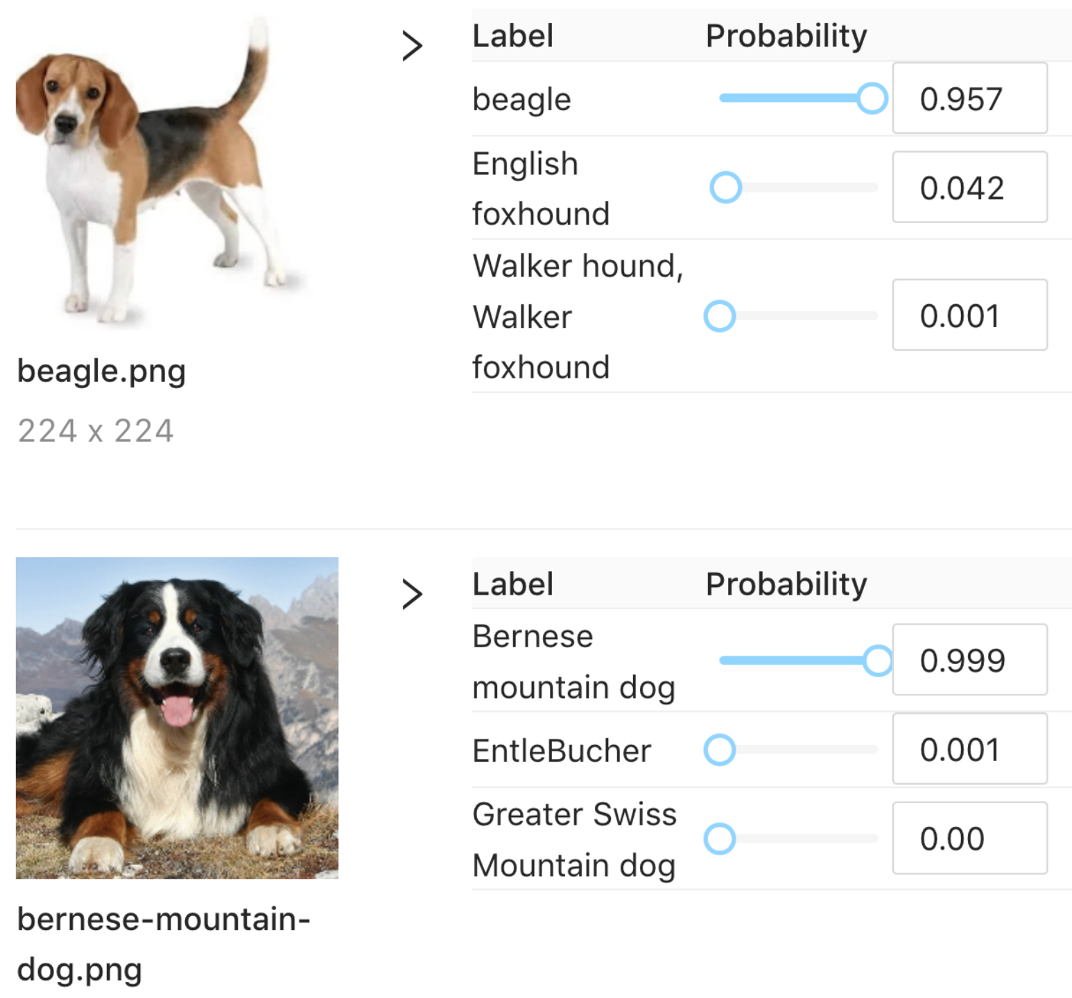Viewport: 1072px width, 998px height.
Task: Select the 0.042 probability field
Action: 969,187
